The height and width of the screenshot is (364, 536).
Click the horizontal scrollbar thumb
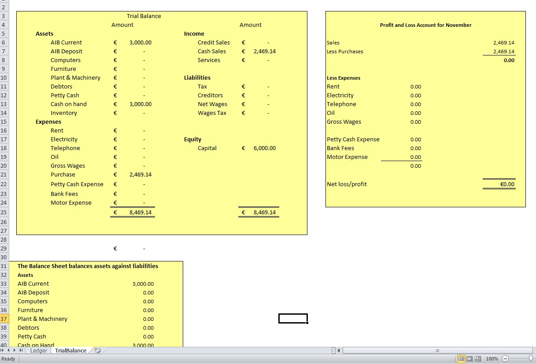pyautogui.click(x=437, y=351)
